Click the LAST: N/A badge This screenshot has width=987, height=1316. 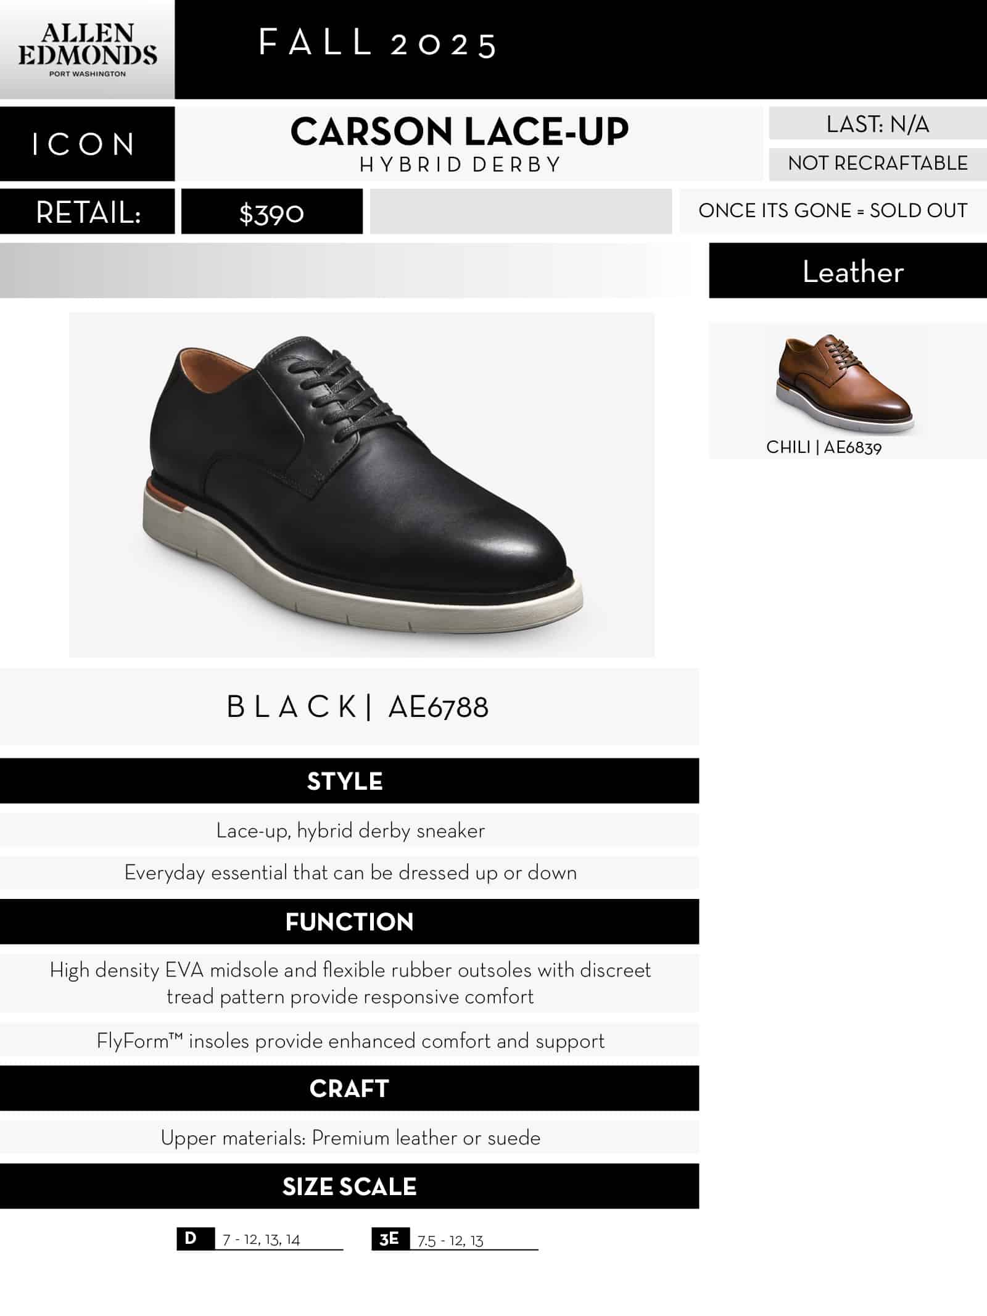(877, 125)
